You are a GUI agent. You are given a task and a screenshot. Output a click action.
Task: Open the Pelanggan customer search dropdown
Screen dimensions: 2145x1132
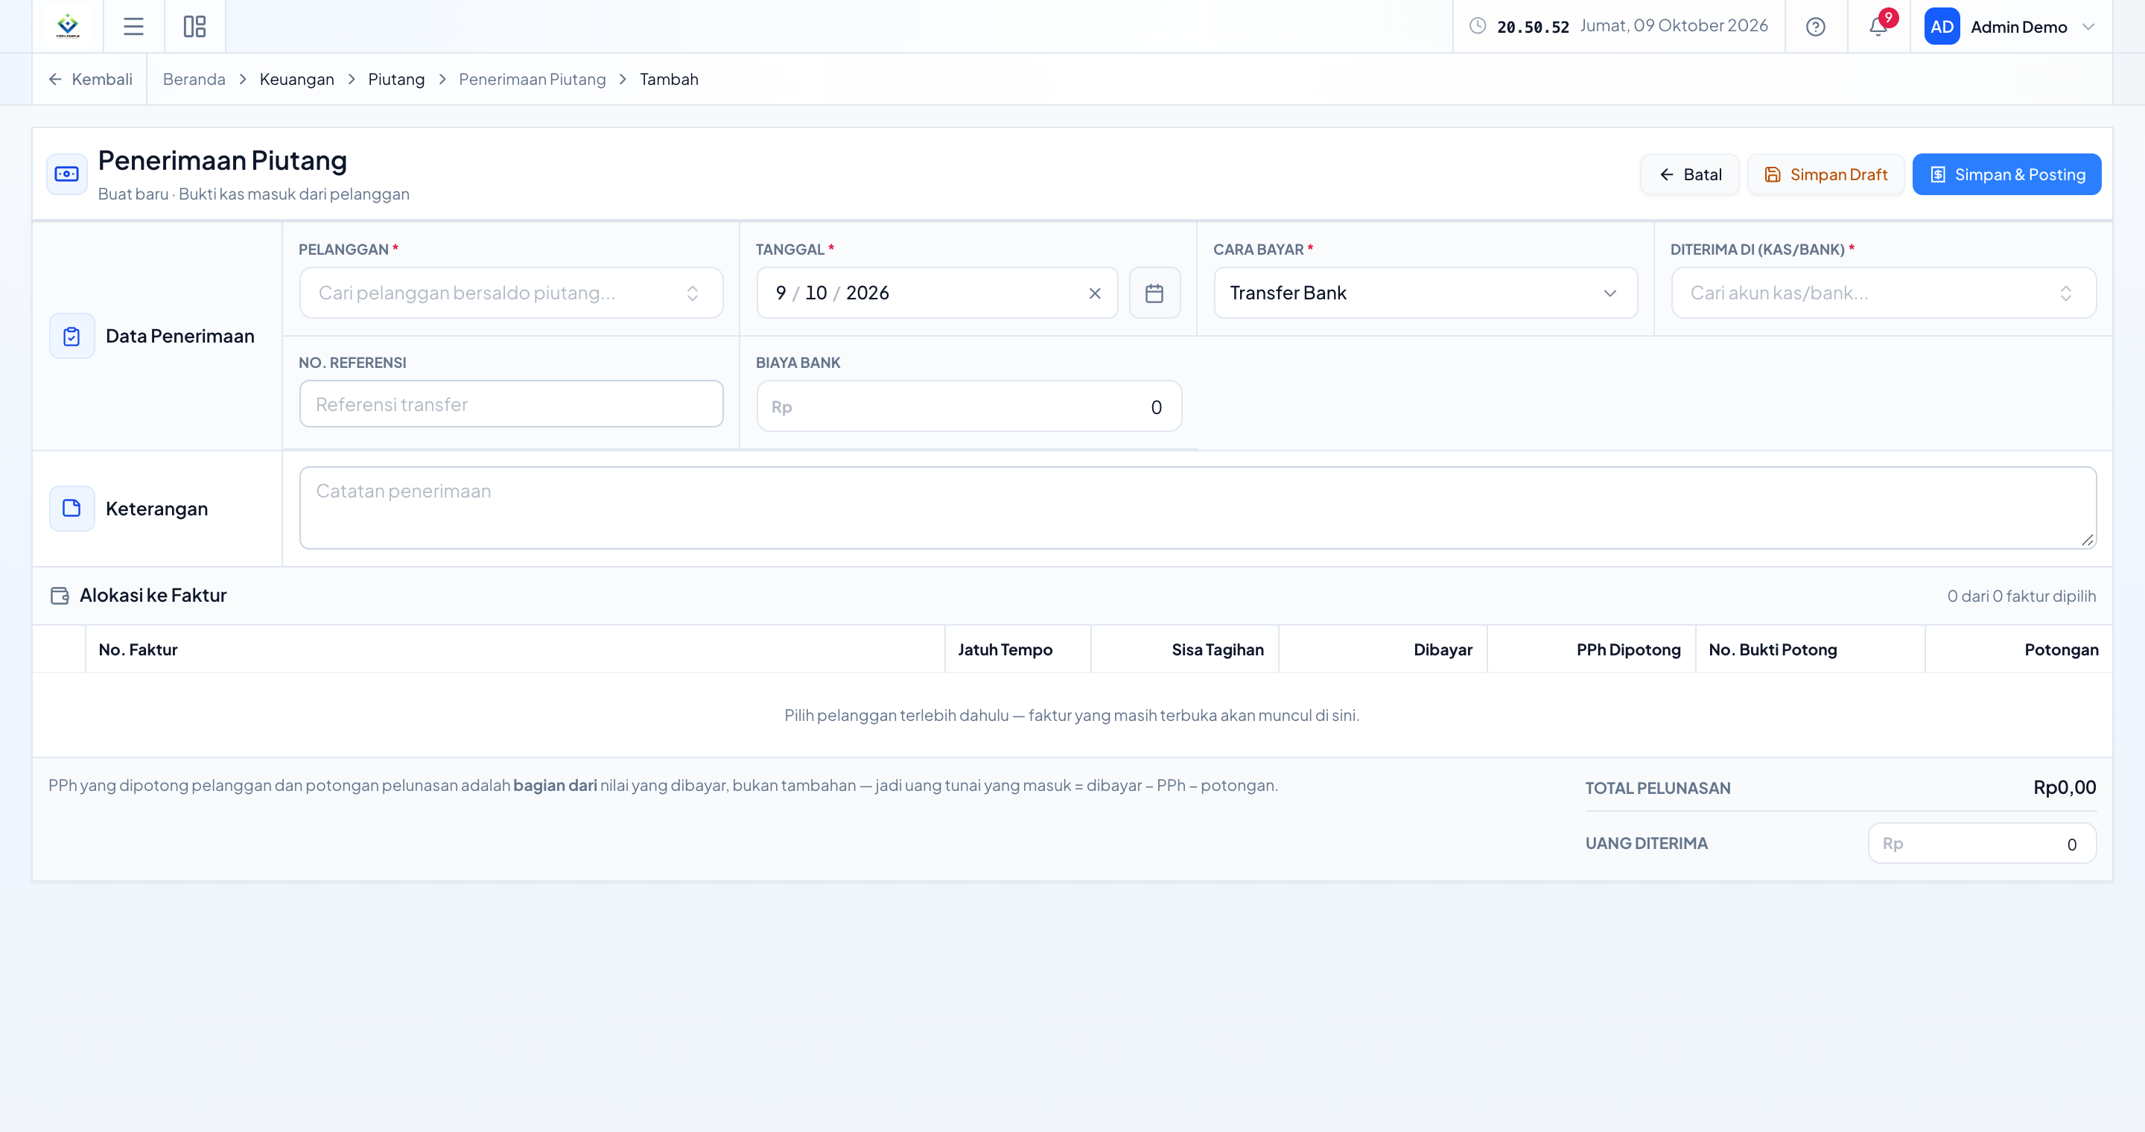pos(510,293)
